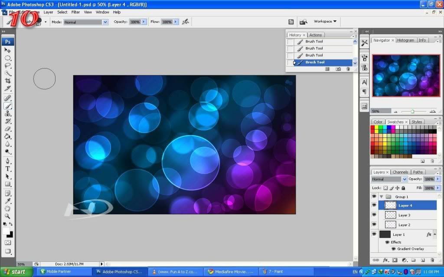Open Mobile Partner from taskbar
Image resolution: width=444 pixels, height=277 pixels.
pos(64,272)
